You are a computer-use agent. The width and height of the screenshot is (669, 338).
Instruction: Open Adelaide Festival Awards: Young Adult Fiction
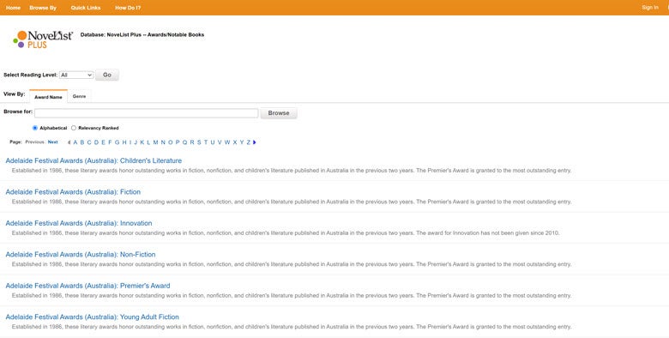92,317
